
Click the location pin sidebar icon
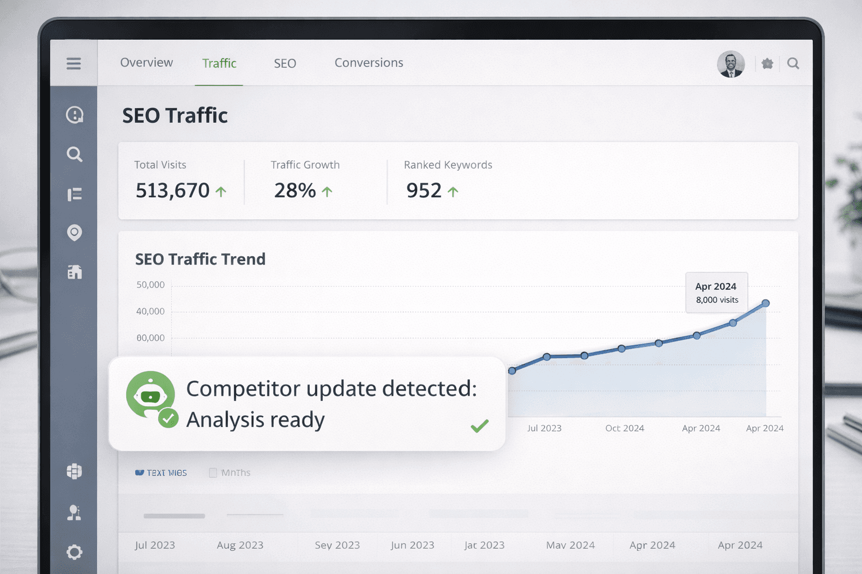75,233
